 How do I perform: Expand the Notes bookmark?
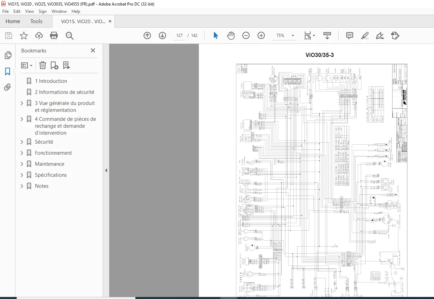[22, 186]
